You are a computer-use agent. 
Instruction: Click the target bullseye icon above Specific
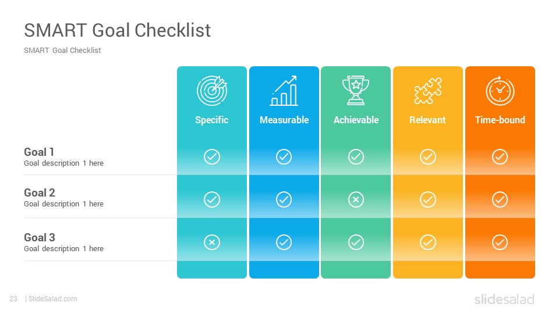(x=212, y=91)
